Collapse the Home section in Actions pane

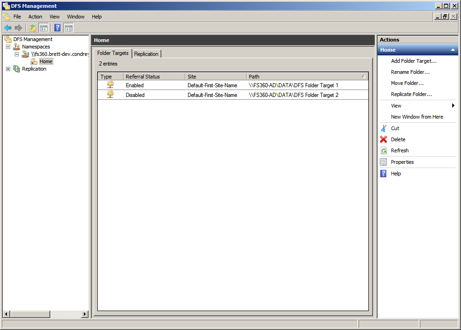[x=453, y=50]
